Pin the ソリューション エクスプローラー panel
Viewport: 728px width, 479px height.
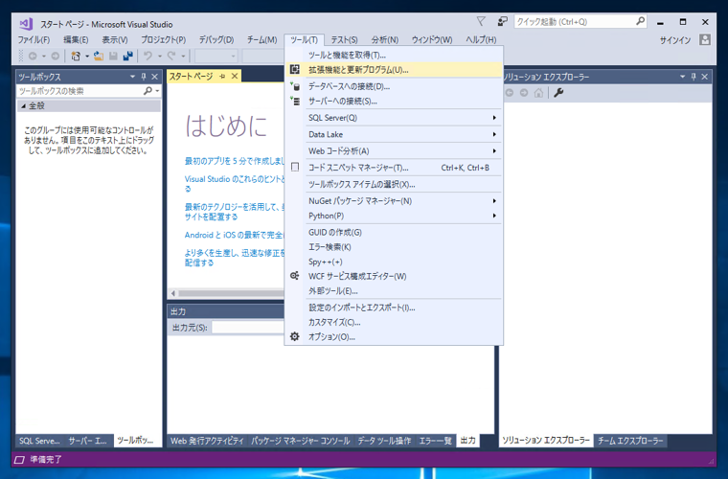pos(694,77)
